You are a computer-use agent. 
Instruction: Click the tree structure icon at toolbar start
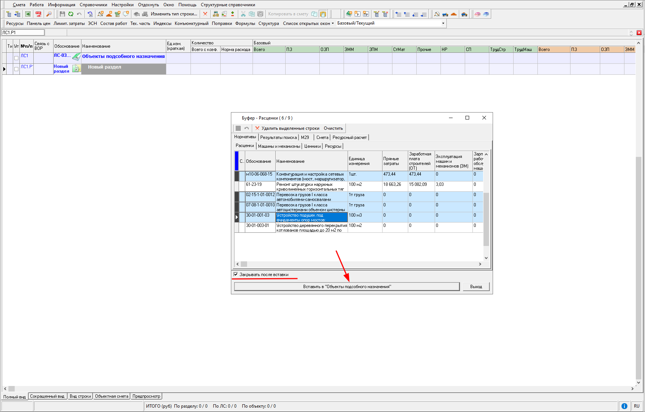click(x=8, y=14)
